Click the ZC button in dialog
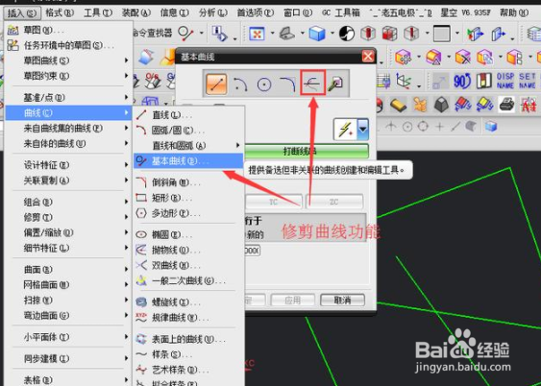The image size is (541, 386). pyautogui.click(x=334, y=202)
